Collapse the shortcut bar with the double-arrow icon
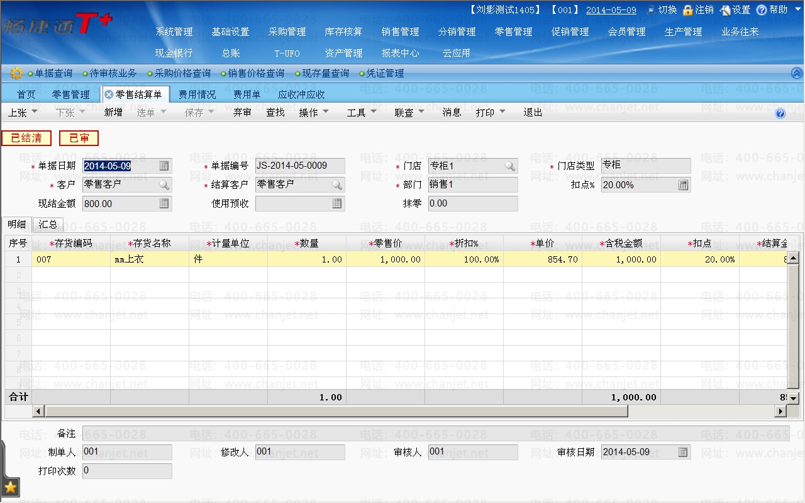 [x=796, y=73]
